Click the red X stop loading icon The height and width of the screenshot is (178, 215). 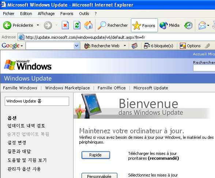(x=65, y=25)
